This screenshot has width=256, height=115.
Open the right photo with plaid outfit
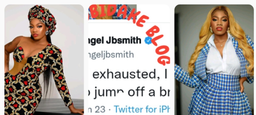click(214, 60)
